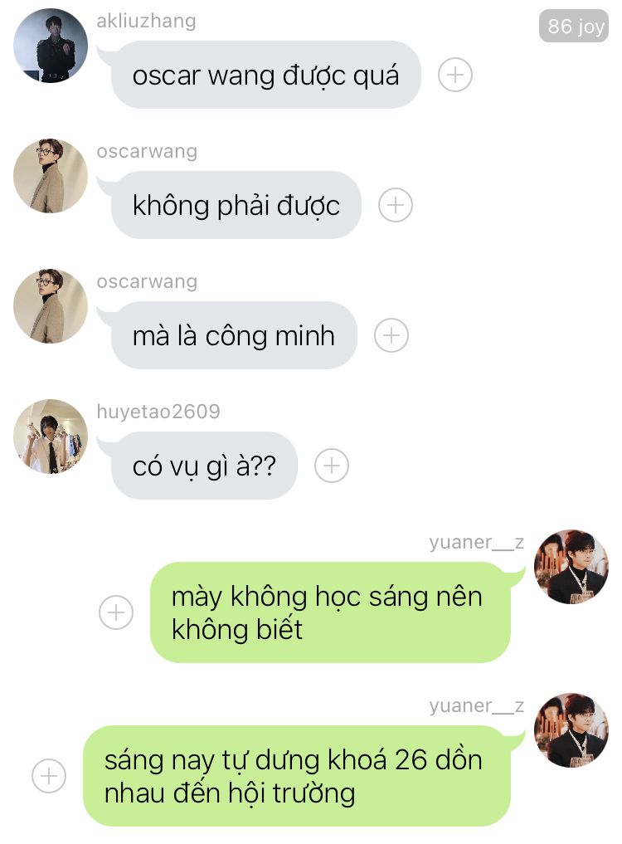Select message bubble "không phải được"
Image resolution: width=622 pixels, height=844 pixels.
click(x=236, y=205)
